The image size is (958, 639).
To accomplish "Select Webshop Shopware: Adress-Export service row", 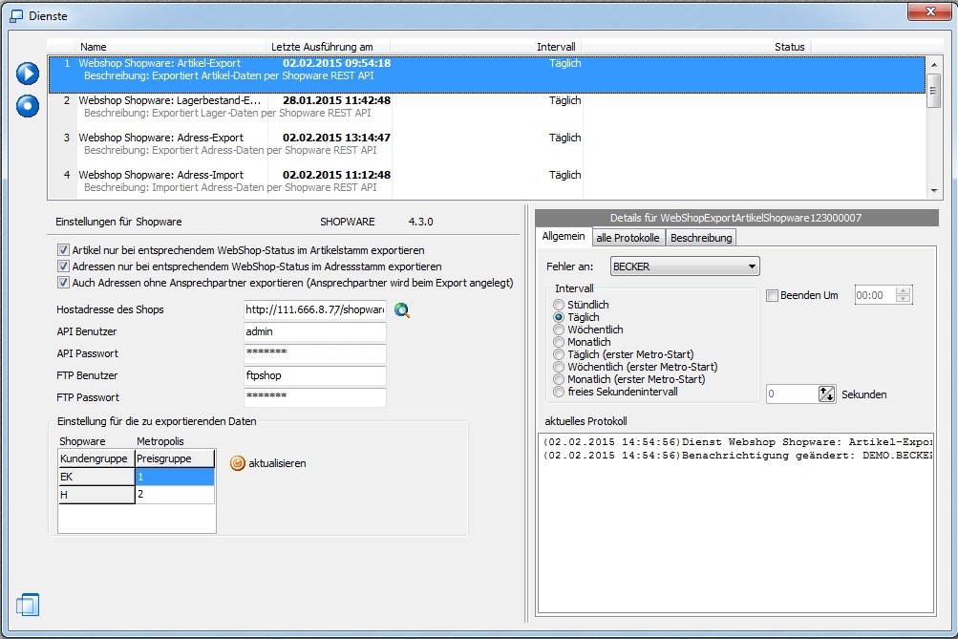I will [x=160, y=138].
